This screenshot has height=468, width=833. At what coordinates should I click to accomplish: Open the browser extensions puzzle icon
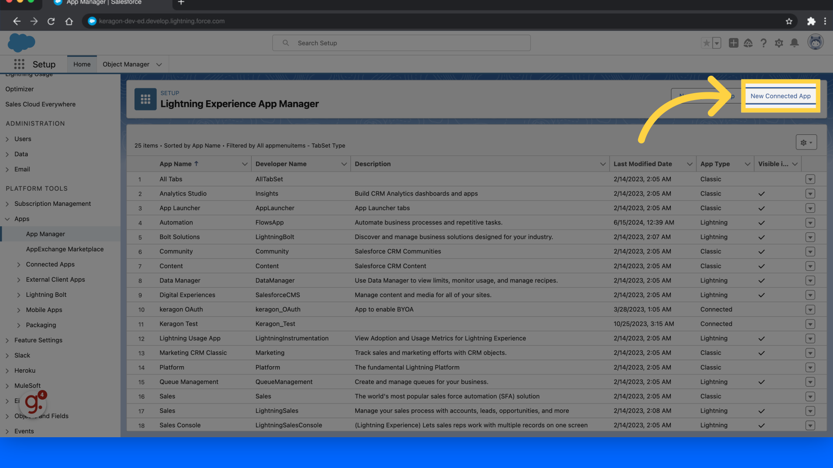(811, 21)
